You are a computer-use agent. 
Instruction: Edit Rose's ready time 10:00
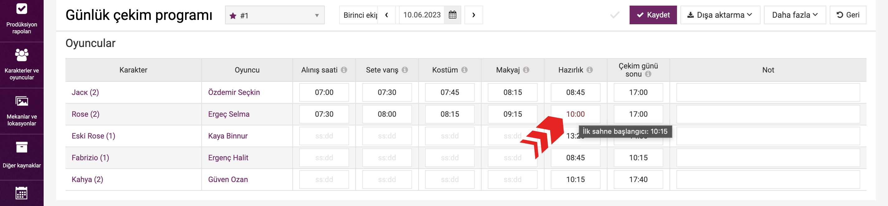(x=575, y=114)
